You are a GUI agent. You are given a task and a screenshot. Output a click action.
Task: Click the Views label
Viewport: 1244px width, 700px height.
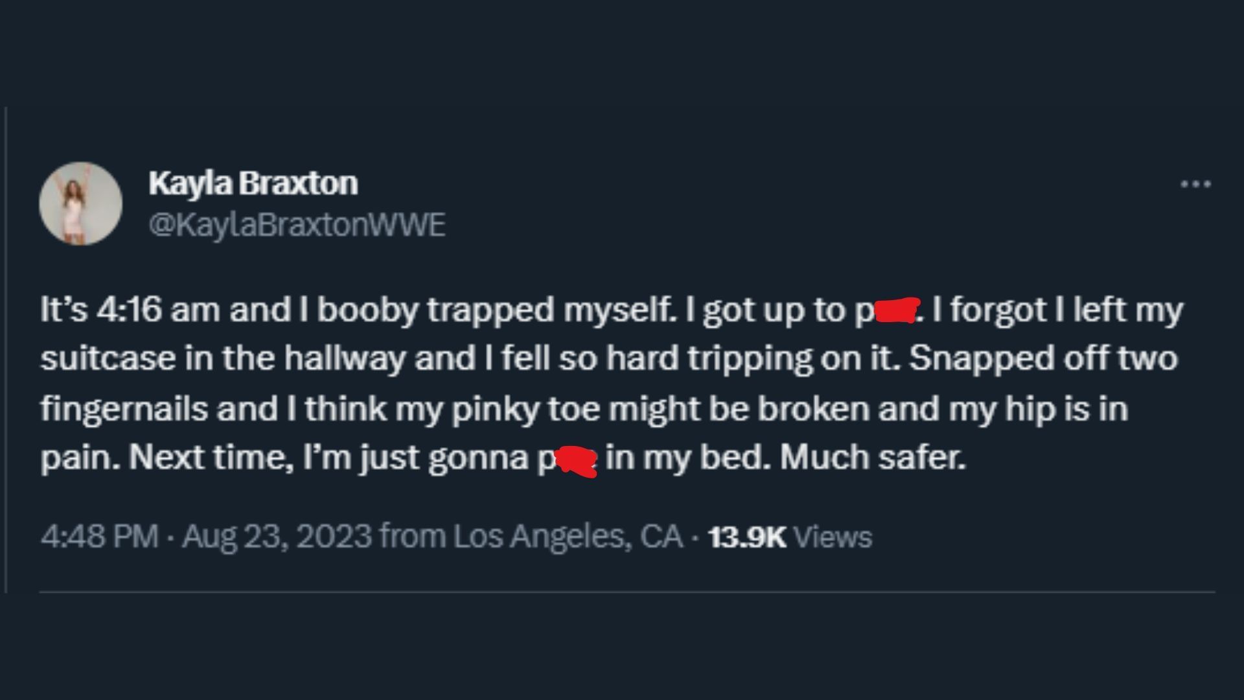tap(833, 537)
